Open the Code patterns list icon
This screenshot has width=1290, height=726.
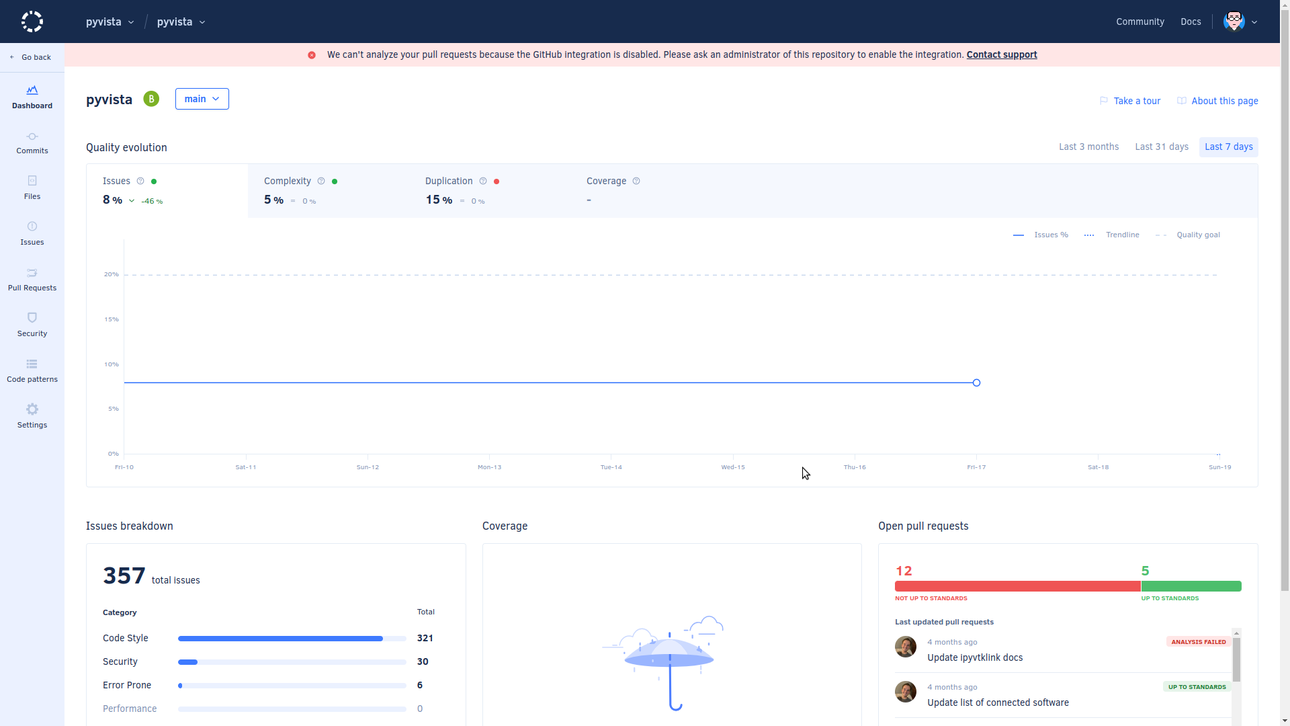[32, 364]
